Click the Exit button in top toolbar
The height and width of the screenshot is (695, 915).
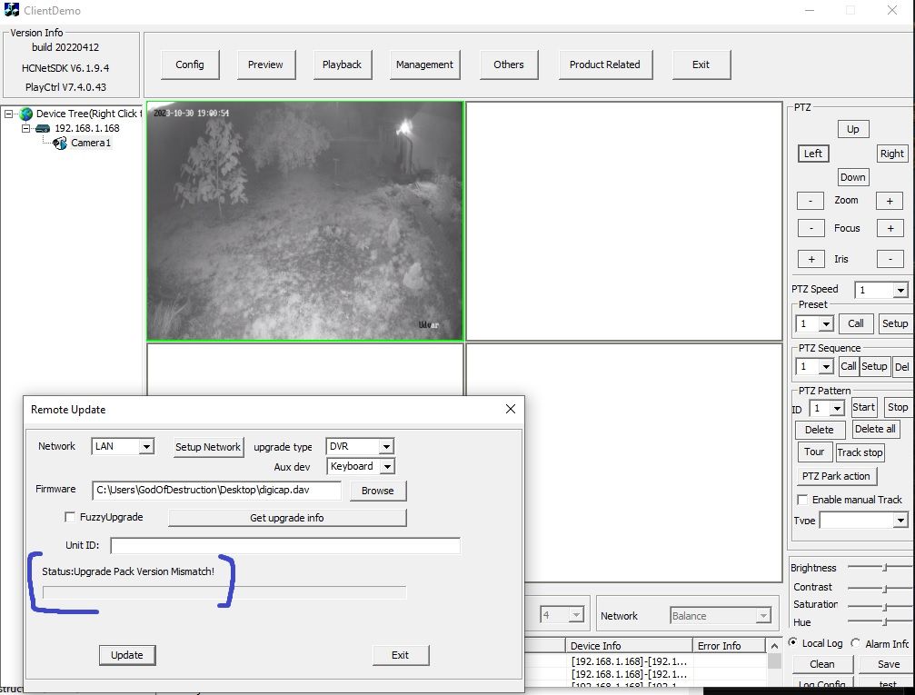701,65
